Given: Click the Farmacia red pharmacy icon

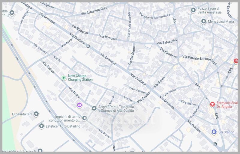Looking at the screenshot, I should (213, 104).
